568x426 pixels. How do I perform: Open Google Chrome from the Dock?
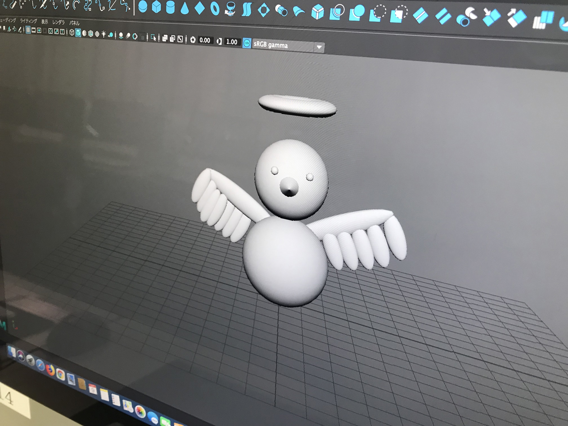pyautogui.click(x=60, y=375)
